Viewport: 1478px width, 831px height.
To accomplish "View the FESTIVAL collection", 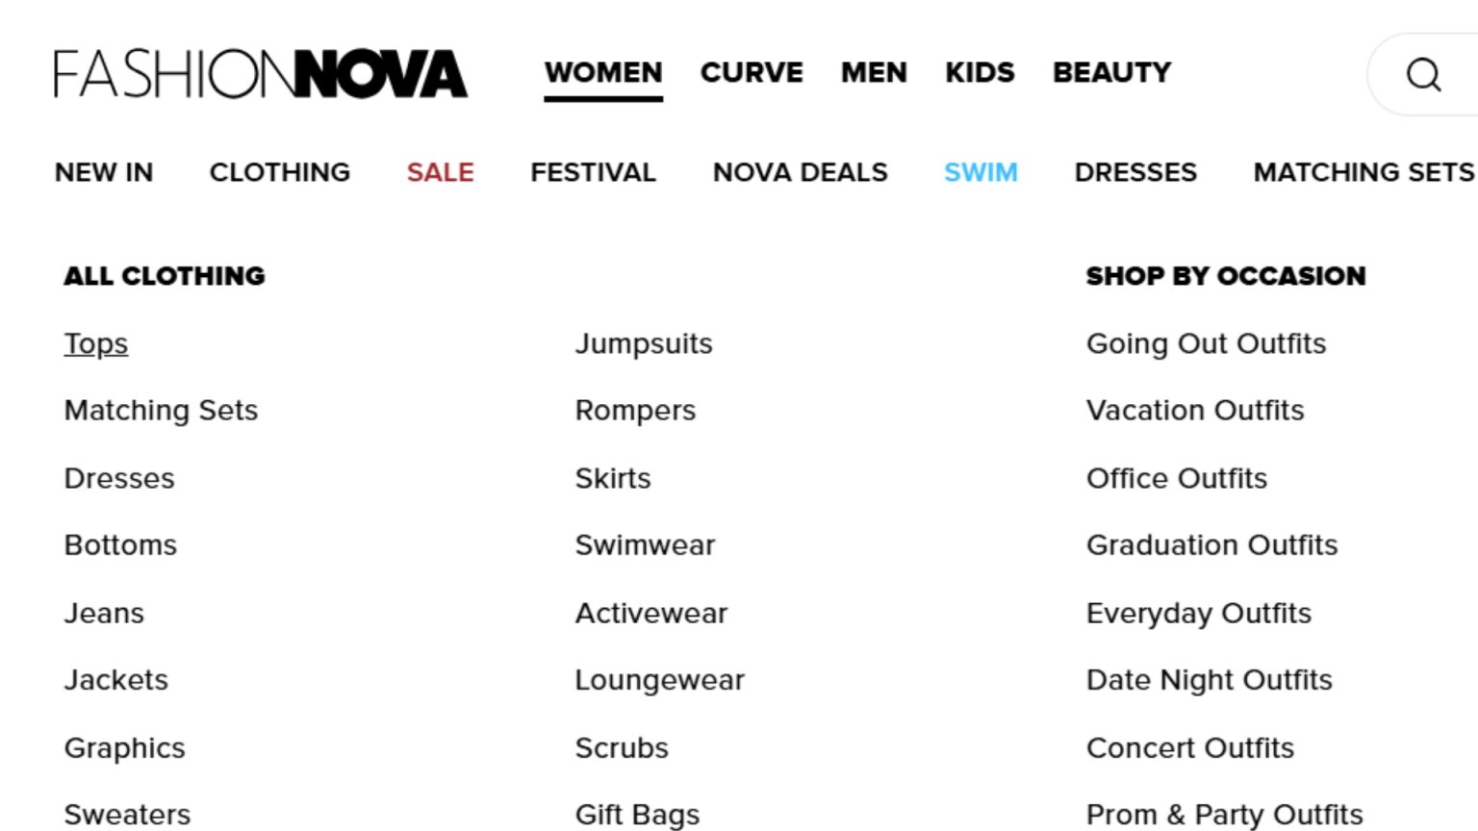I will (x=593, y=172).
